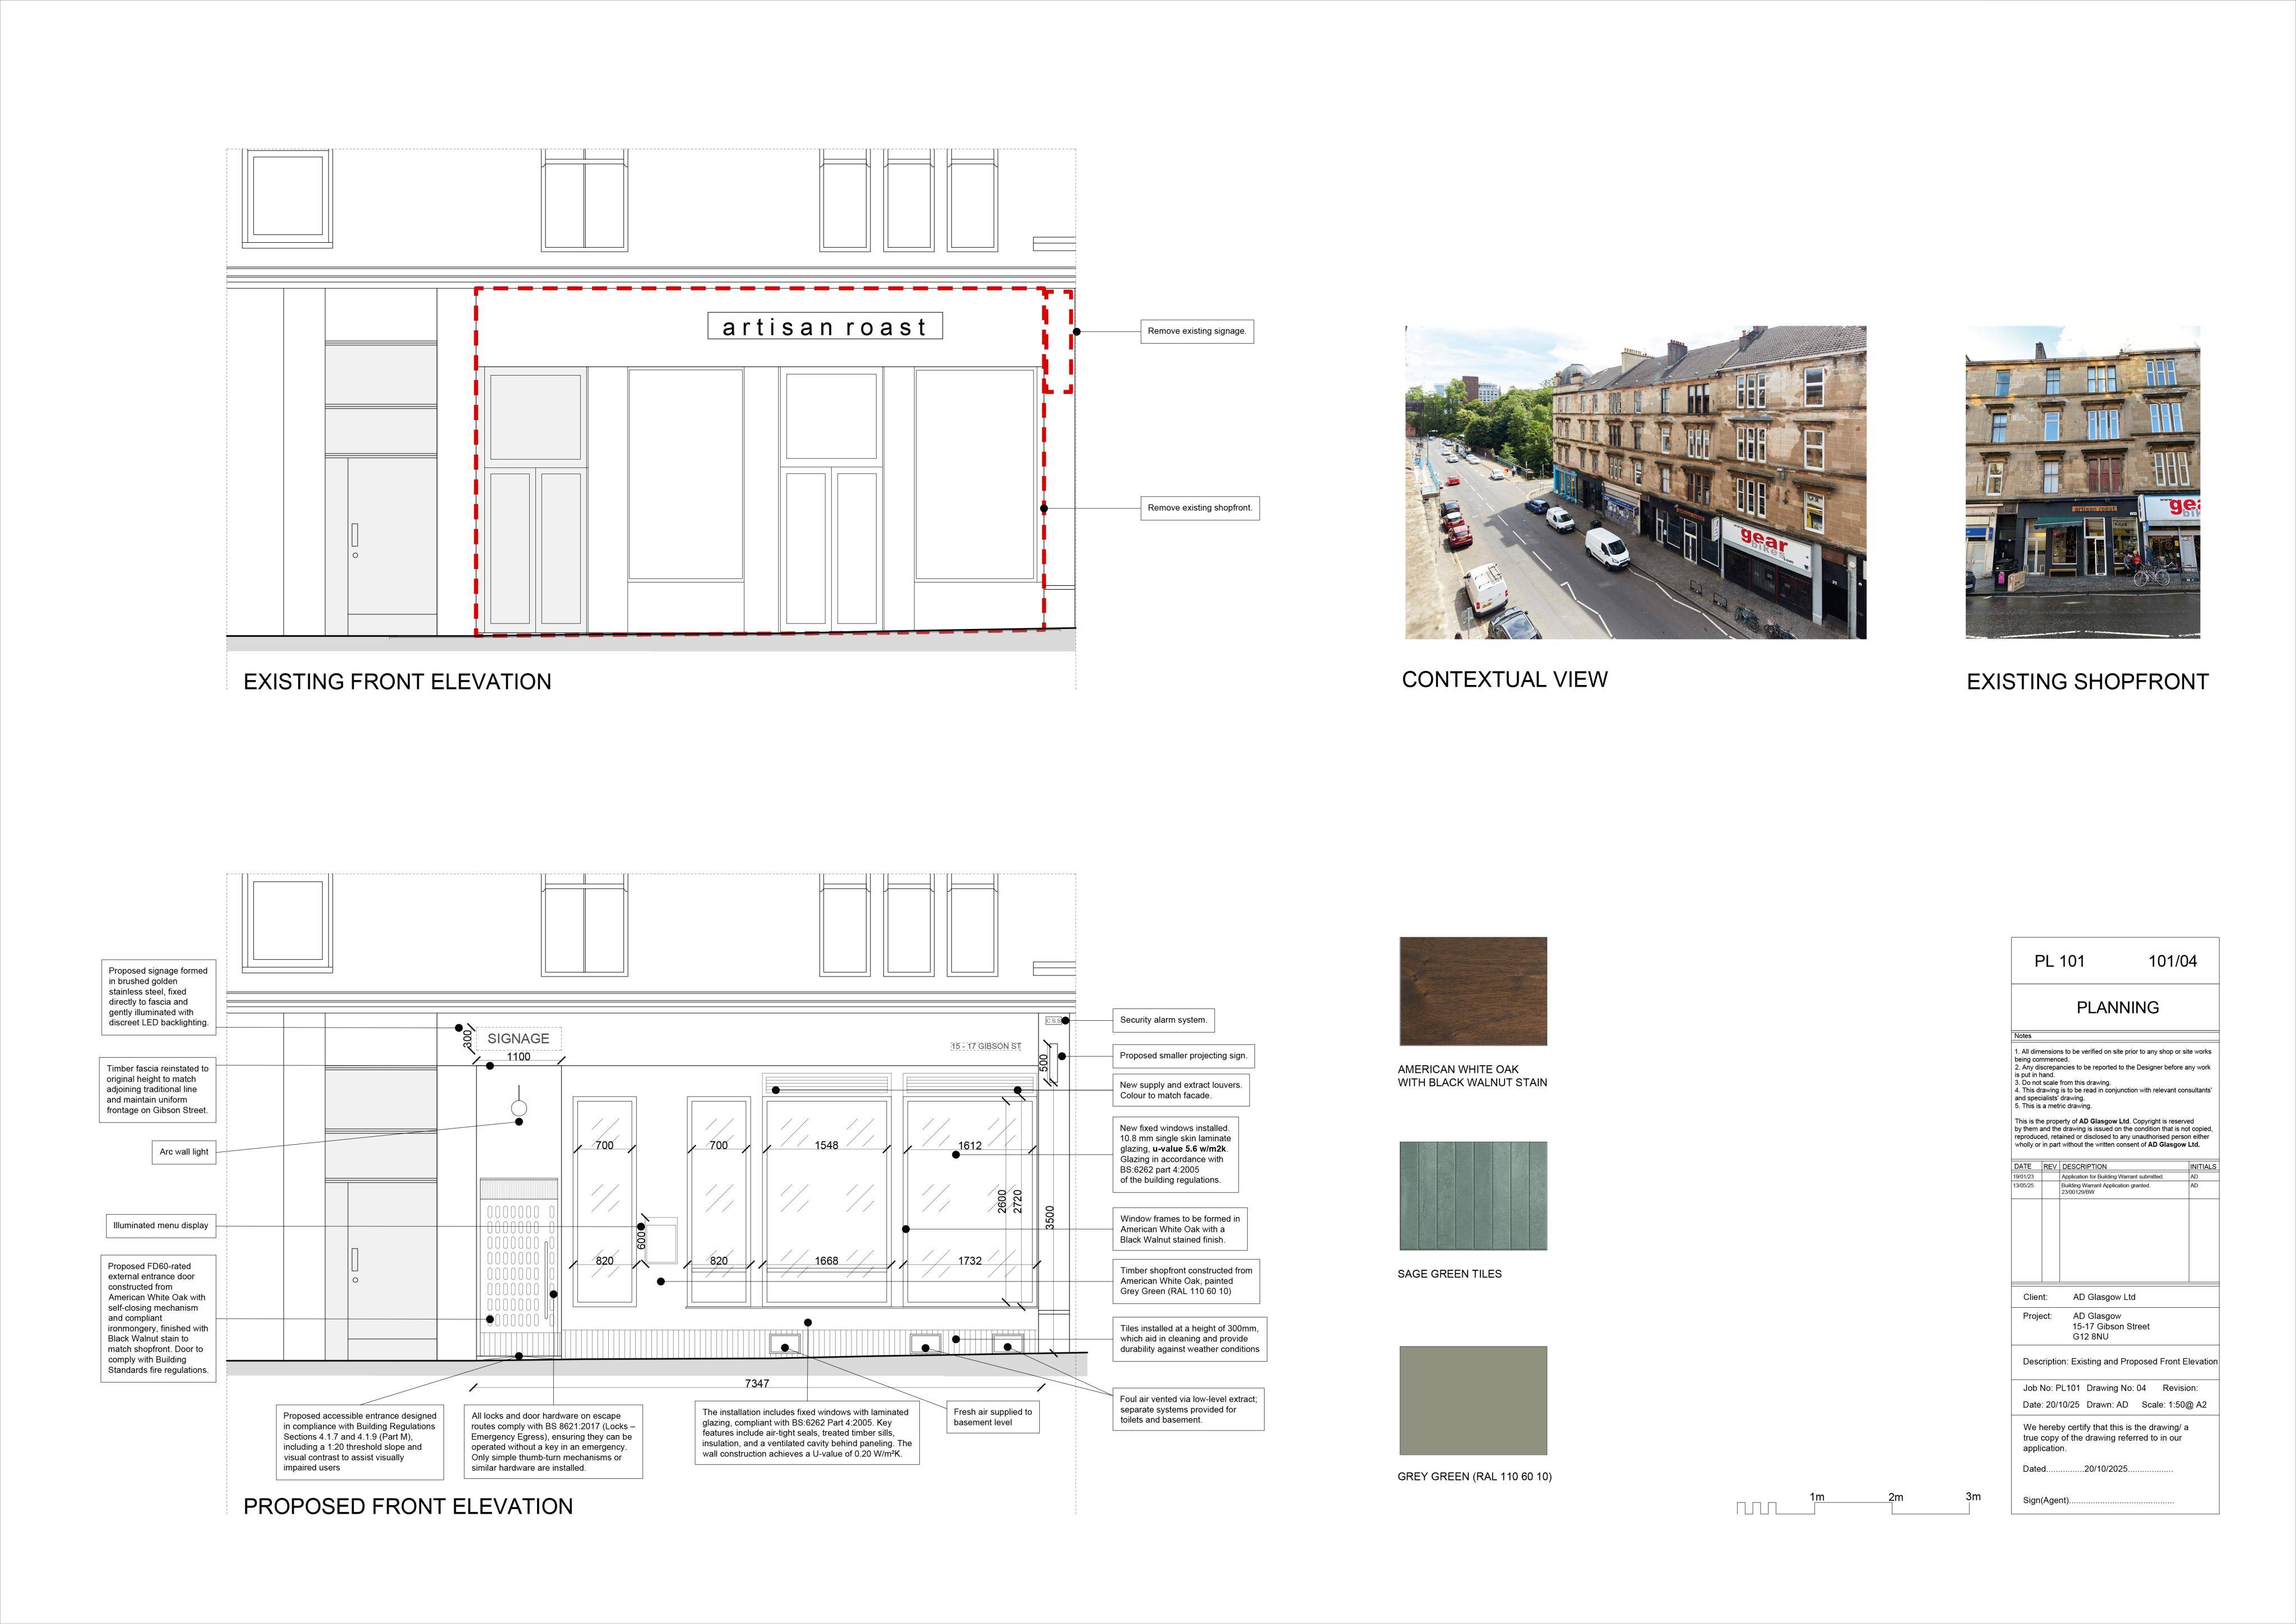Viewport: 2296px width, 1624px height.
Task: Select the 'Proposed FD60-rated' door note
Action: (158, 1318)
